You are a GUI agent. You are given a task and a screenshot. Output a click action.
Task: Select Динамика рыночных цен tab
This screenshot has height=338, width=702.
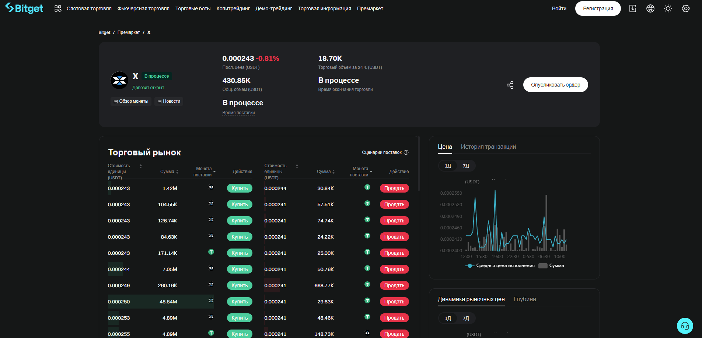click(471, 299)
